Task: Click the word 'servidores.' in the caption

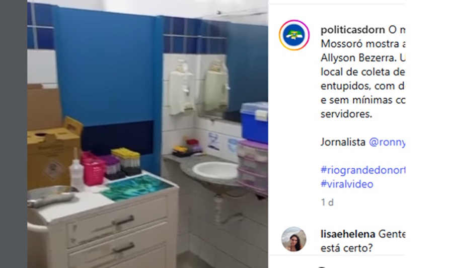Action: tap(346, 114)
